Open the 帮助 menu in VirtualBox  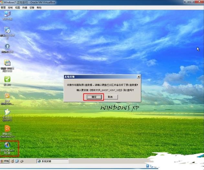point(39,7)
